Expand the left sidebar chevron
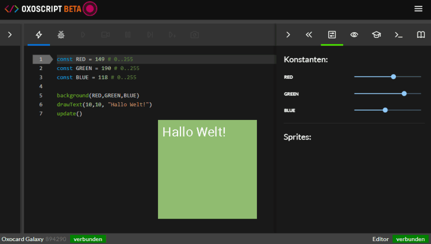The width and height of the screenshot is (431, 244). click(x=10, y=35)
